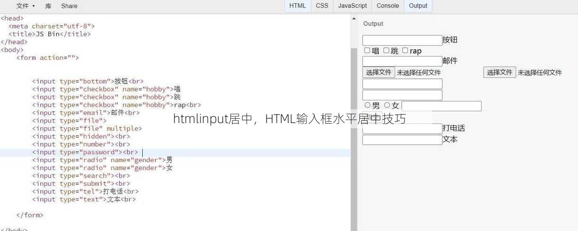The height and width of the screenshot is (231, 578).
Task: Select the 女 radio button
Action: [x=387, y=105]
